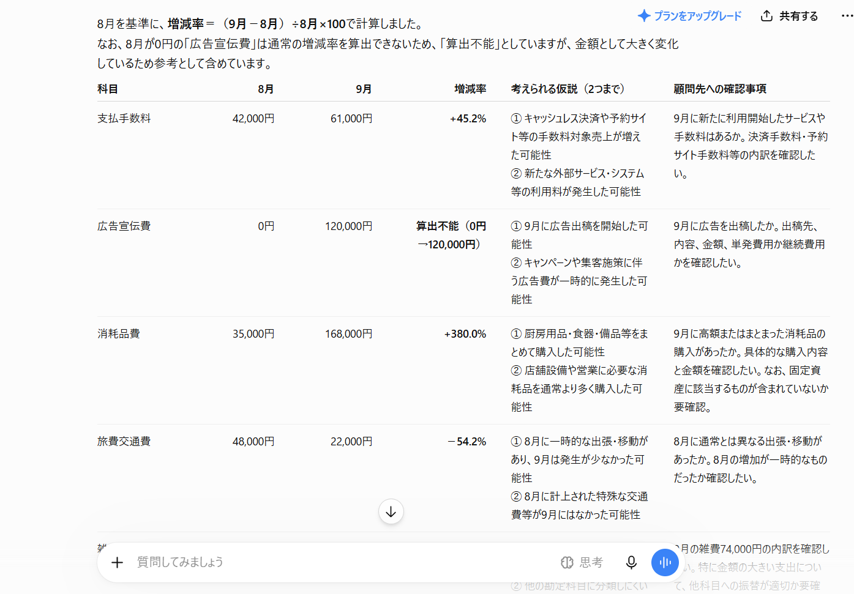Viewport: 854px width, 594px height.
Task: Click the 支払手数料 row label
Action: [x=124, y=118]
